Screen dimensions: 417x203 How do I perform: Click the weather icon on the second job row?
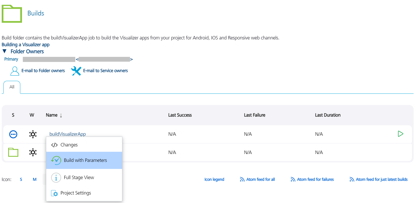pyautogui.click(x=33, y=152)
